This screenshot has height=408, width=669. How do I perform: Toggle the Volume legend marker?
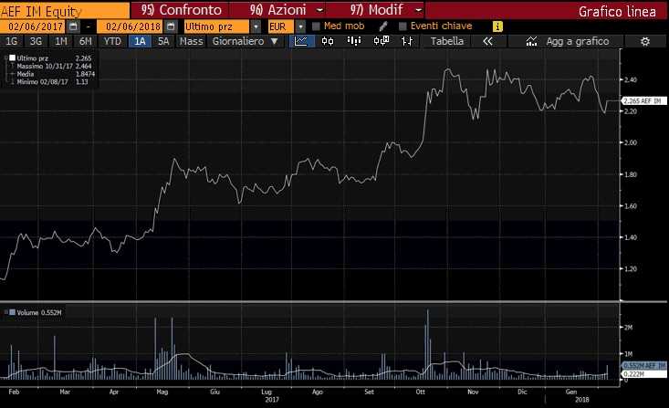click(x=6, y=312)
